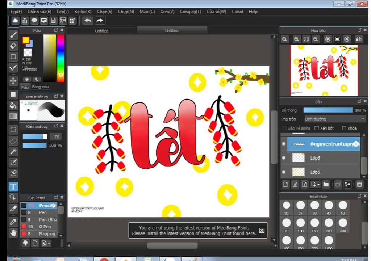Rotate the Navigator view right
The image size is (371, 261).
[x=347, y=39]
